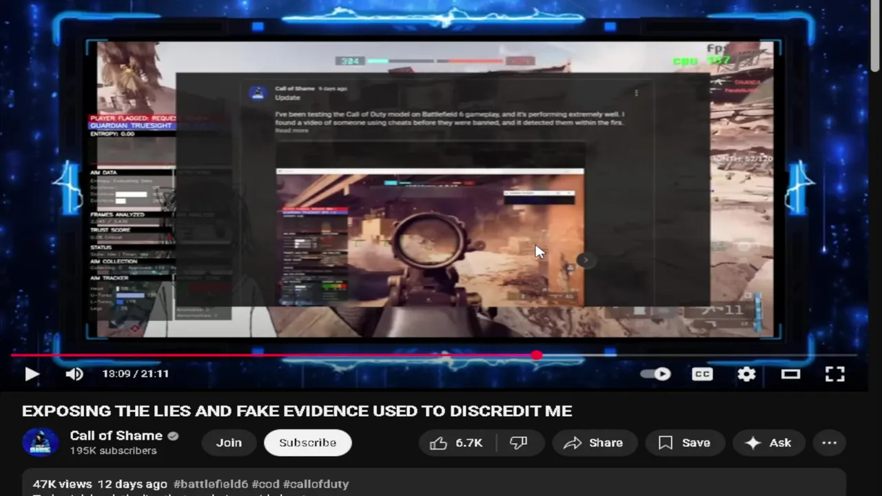Click the community post author avatar
882x496 pixels.
[258, 93]
